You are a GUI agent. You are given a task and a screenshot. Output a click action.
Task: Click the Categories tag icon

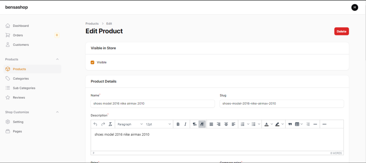pyautogui.click(x=8, y=79)
